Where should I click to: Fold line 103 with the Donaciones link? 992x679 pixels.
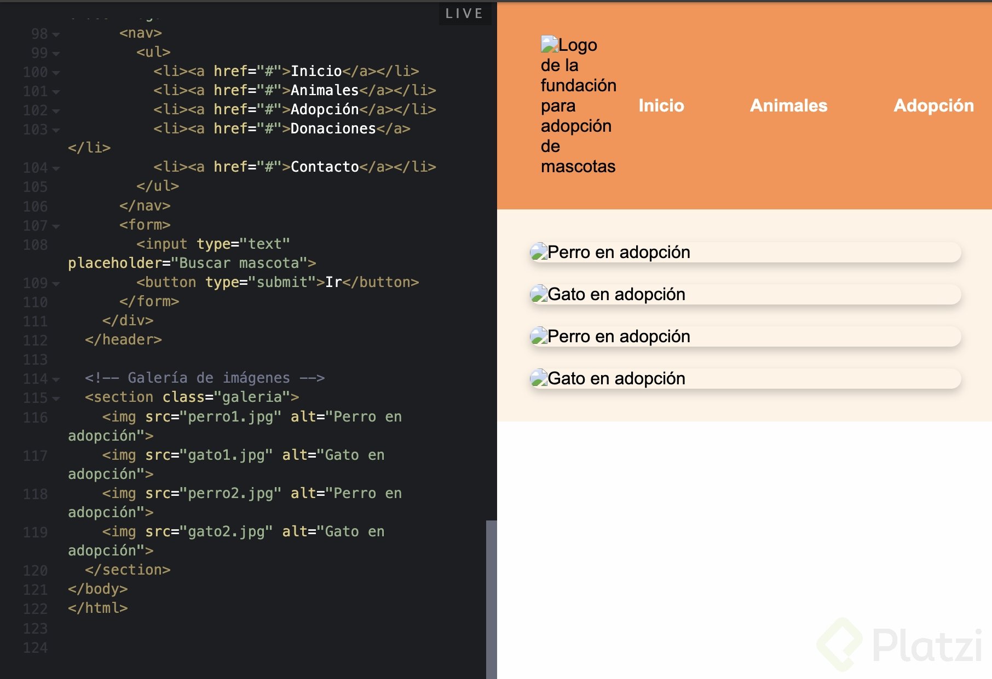click(56, 130)
